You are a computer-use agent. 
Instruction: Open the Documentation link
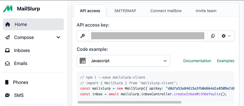(x=197, y=61)
